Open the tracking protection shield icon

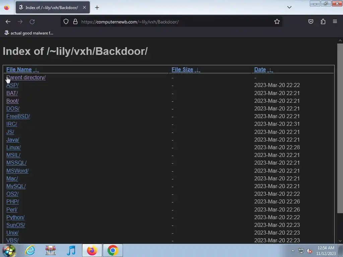click(66, 22)
